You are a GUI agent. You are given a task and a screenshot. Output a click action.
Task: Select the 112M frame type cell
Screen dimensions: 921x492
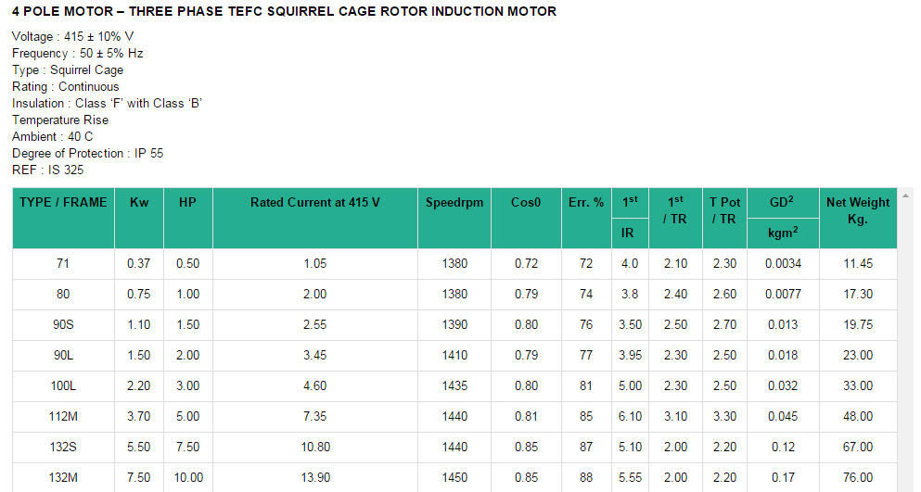[x=63, y=417]
